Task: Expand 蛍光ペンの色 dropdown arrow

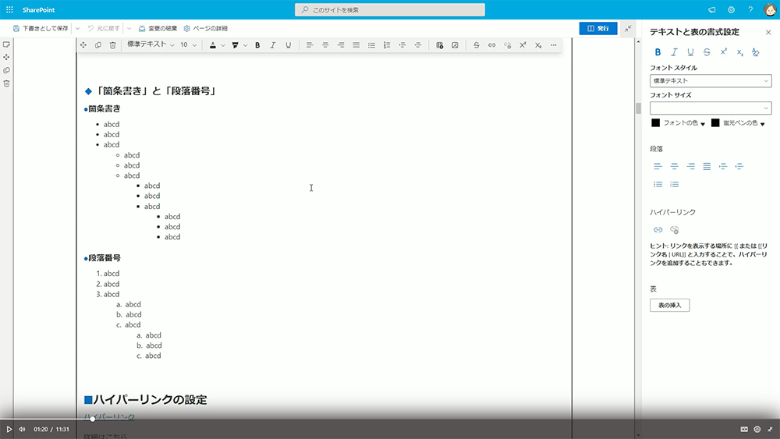Action: click(x=763, y=124)
